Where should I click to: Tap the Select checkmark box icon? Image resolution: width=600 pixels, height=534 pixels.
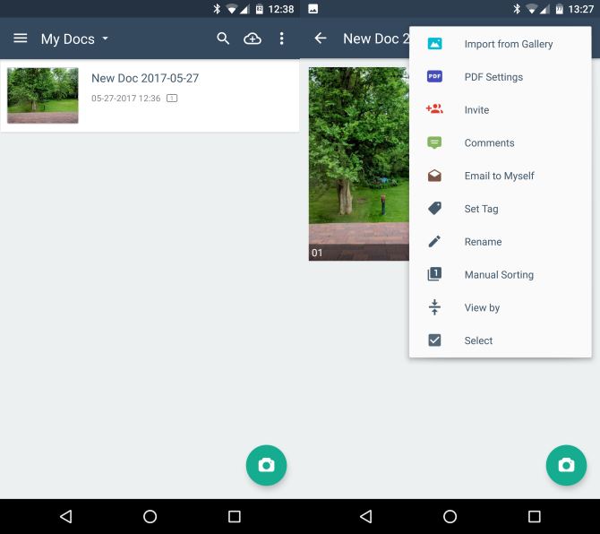point(434,340)
